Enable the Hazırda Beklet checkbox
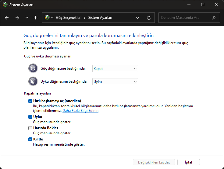This screenshot has width=224, height=169. 30,128
